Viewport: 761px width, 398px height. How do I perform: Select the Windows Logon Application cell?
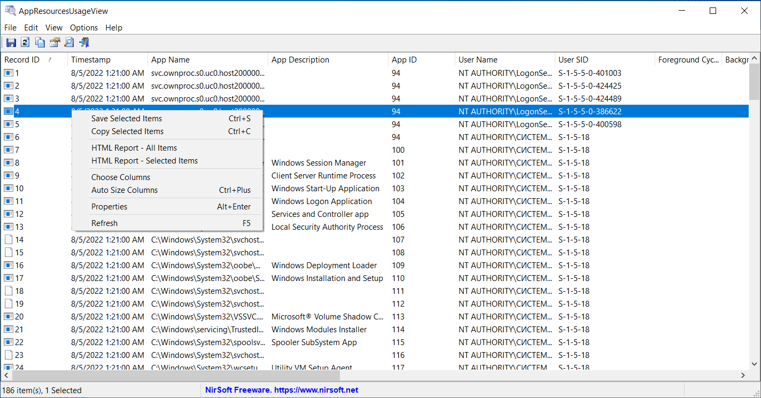(x=322, y=201)
